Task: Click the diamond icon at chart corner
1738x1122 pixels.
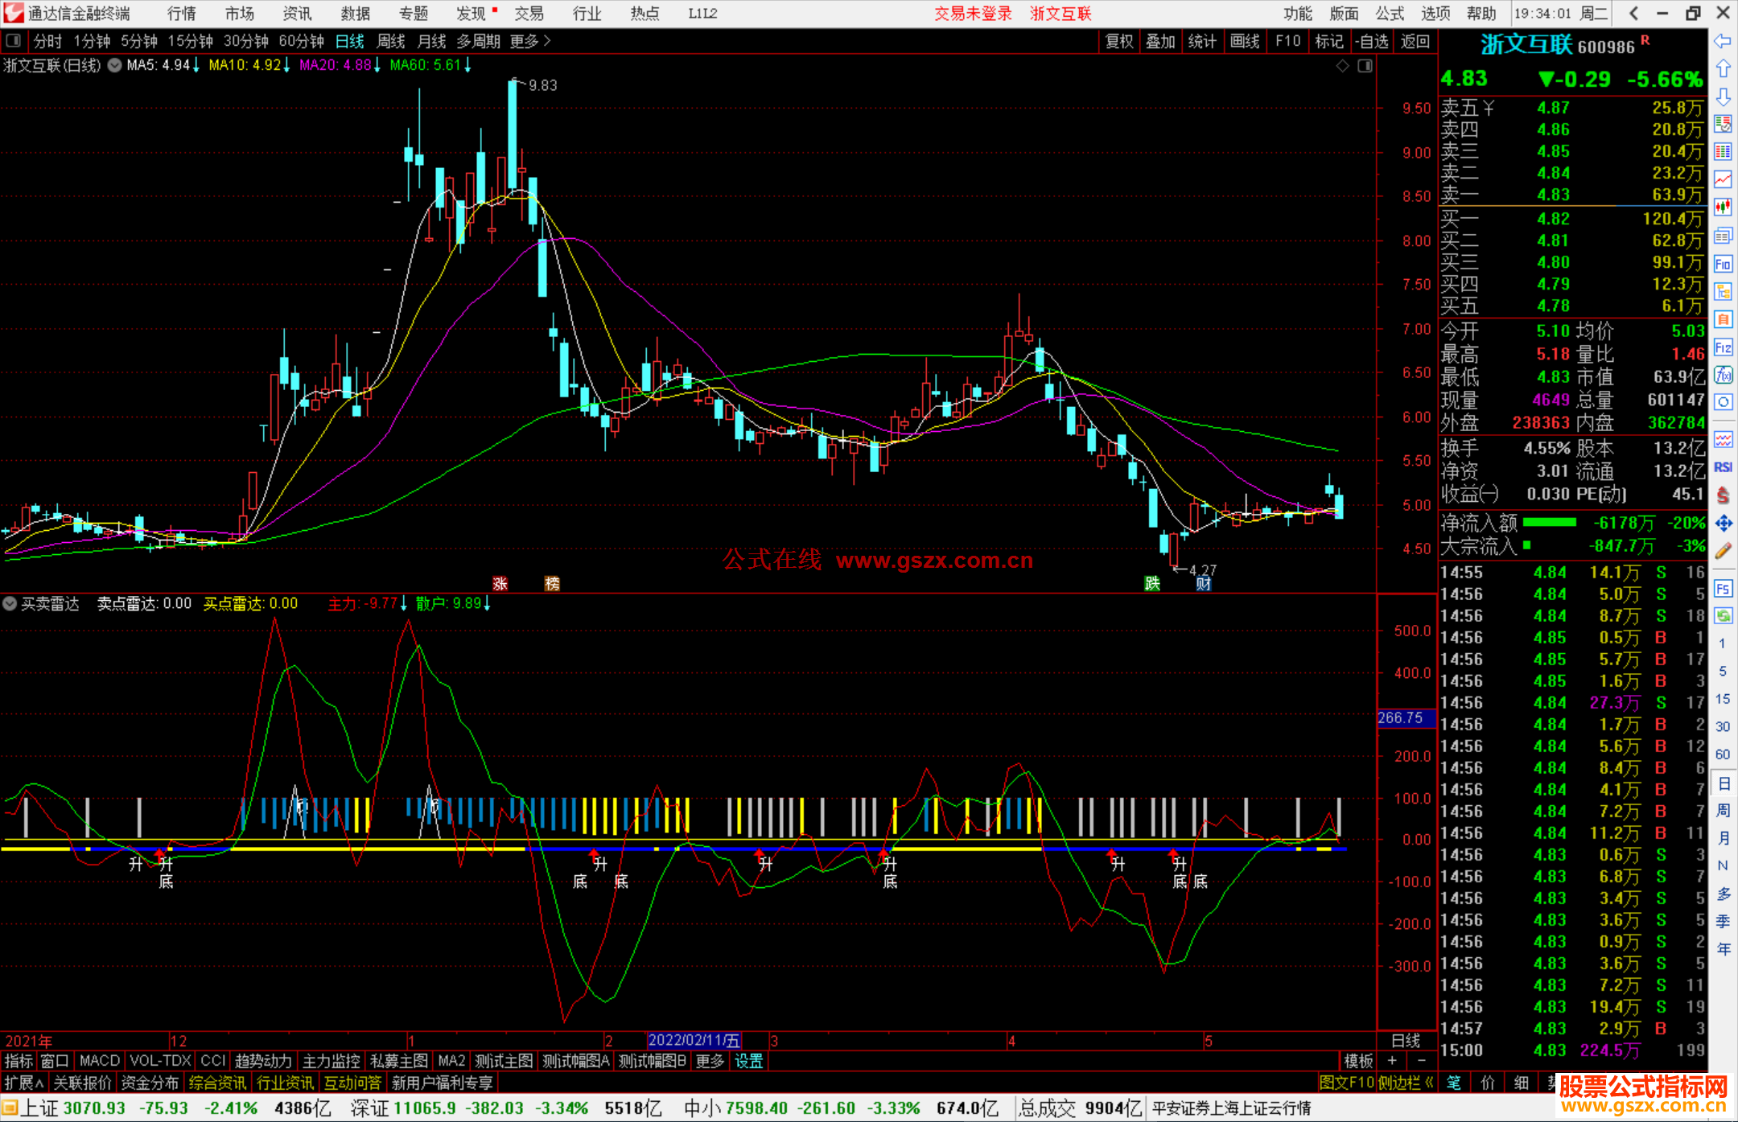Action: point(1342,66)
